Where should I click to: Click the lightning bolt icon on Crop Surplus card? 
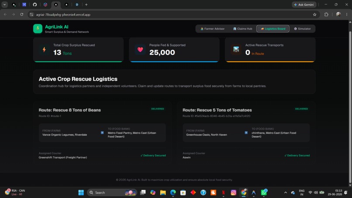click(x=44, y=49)
